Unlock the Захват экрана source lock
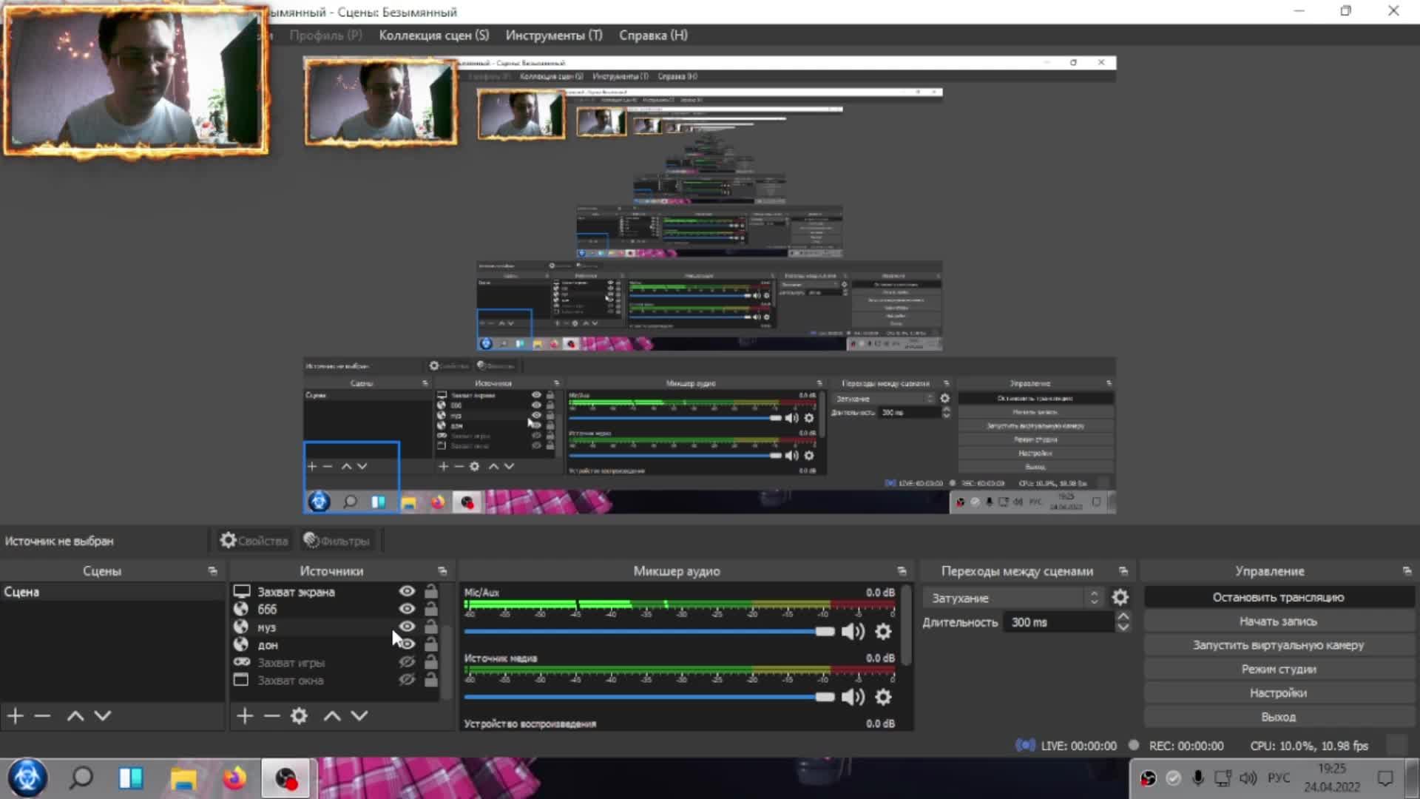 tap(430, 591)
